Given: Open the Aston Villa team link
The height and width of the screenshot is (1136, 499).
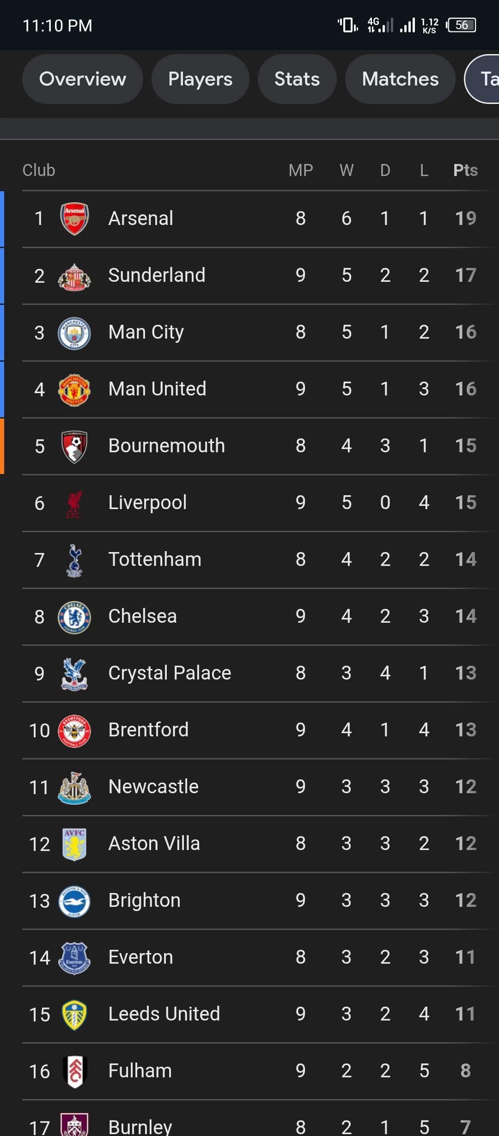Looking at the screenshot, I should pos(154,844).
